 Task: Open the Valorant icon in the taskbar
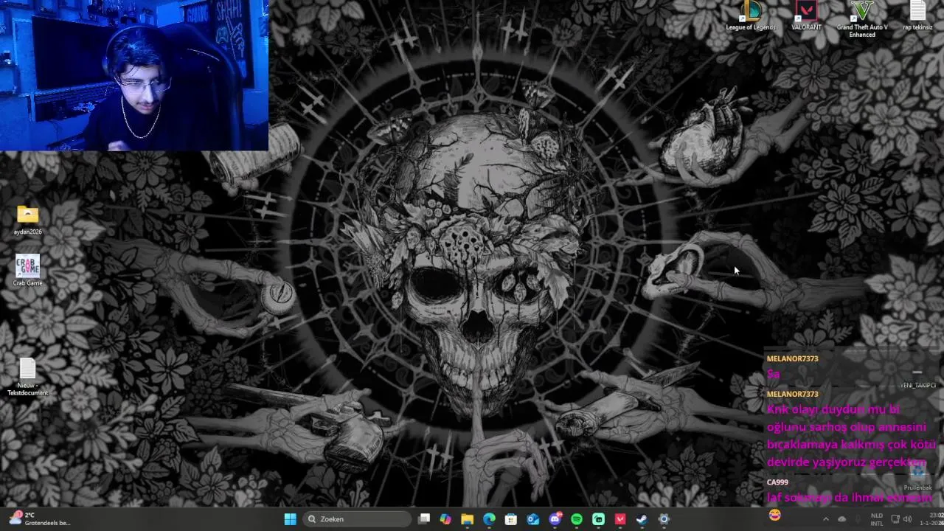pos(620,519)
